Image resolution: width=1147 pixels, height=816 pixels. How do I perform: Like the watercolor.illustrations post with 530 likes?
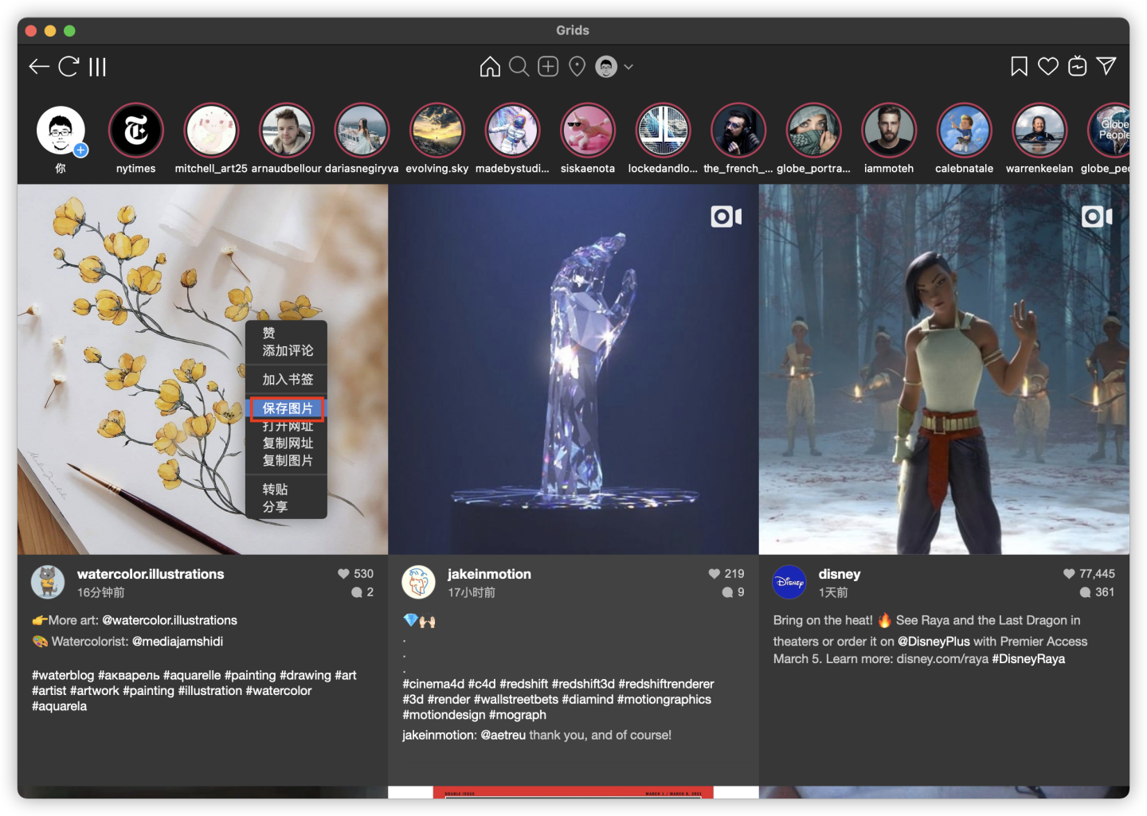(343, 574)
